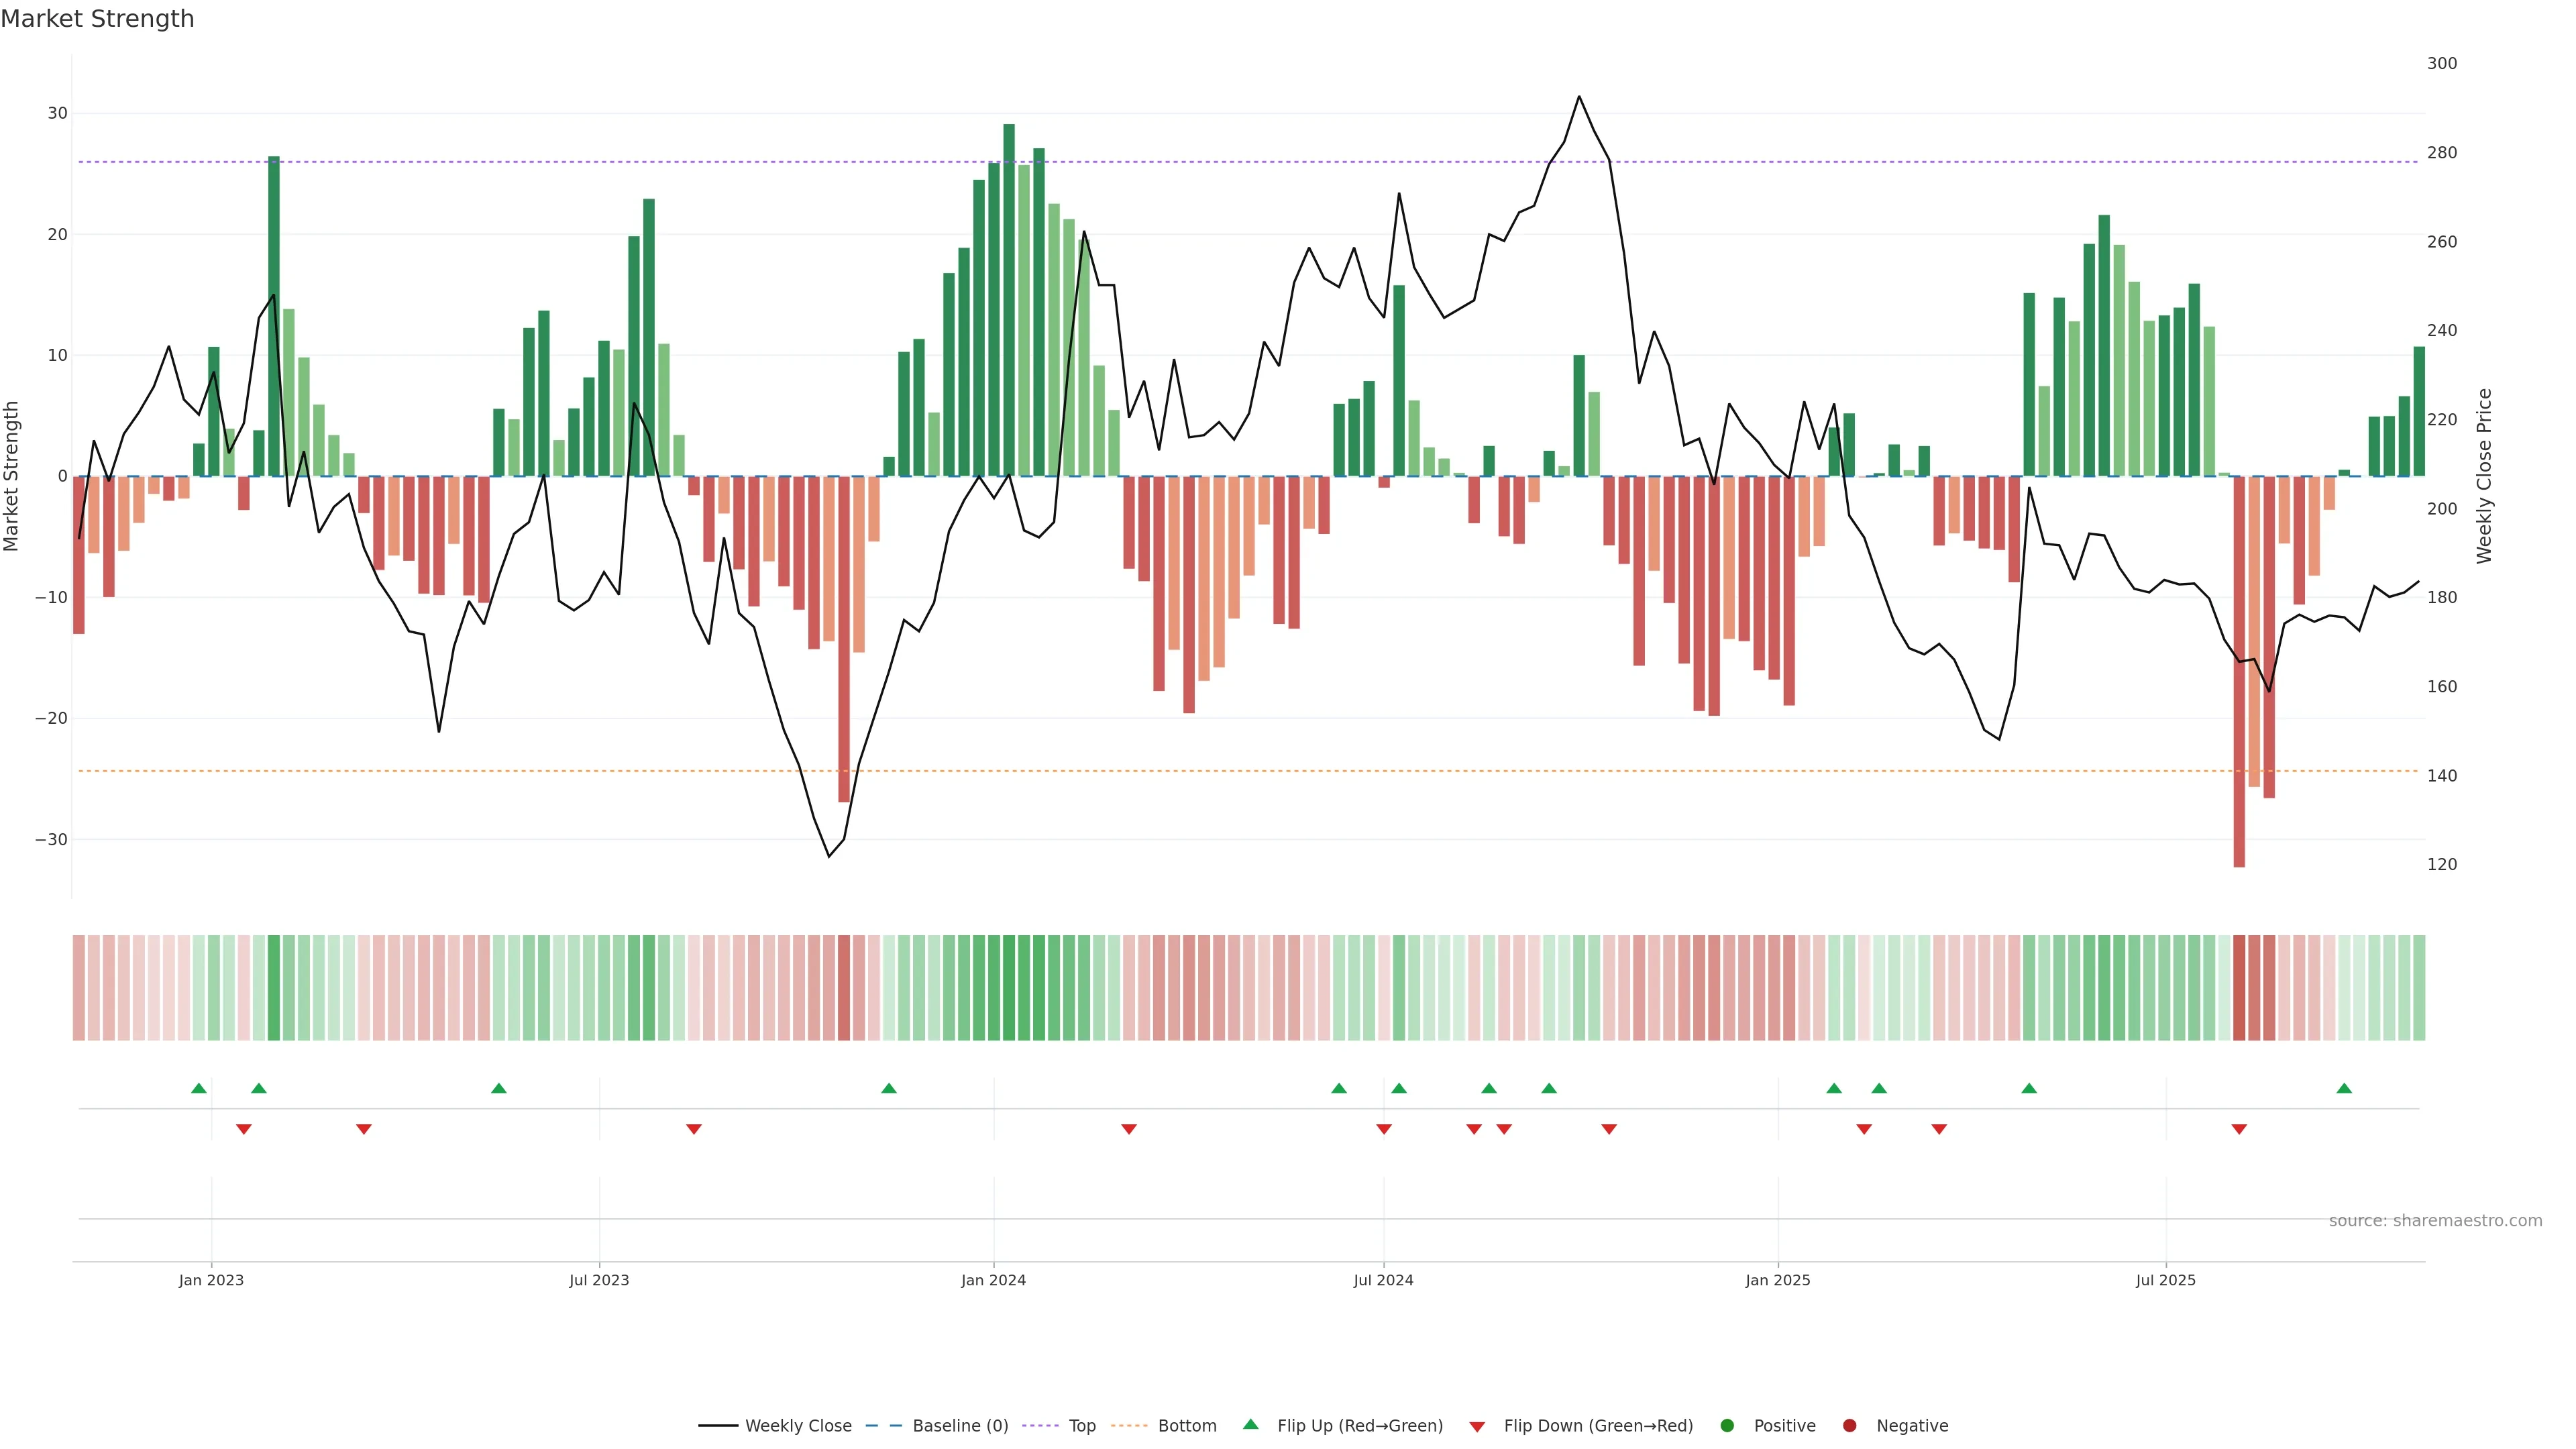Viewport: 2576px width, 1449px height.
Task: Click Flip Down red triangle legend icon
Action: [x=1477, y=1427]
